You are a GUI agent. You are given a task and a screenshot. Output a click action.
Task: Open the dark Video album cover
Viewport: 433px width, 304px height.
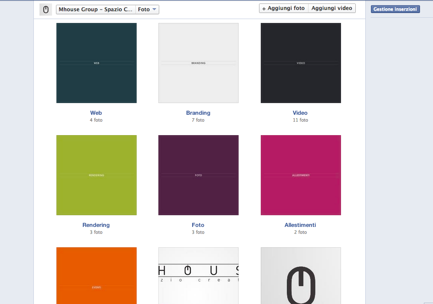[x=301, y=63]
